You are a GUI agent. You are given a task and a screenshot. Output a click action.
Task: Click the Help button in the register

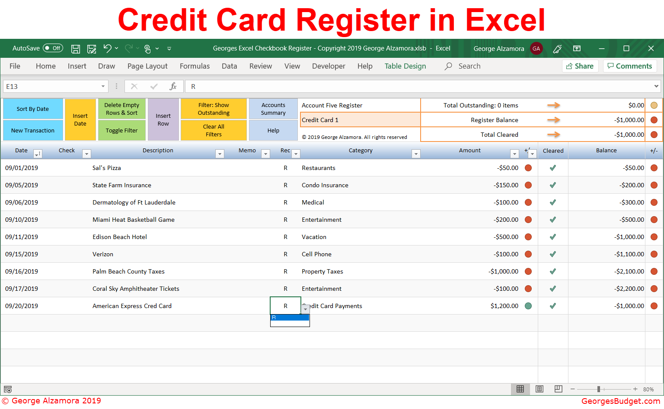(x=273, y=130)
